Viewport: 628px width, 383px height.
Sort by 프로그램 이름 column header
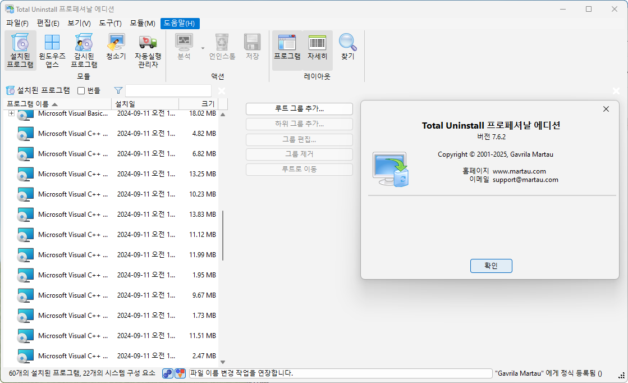58,104
